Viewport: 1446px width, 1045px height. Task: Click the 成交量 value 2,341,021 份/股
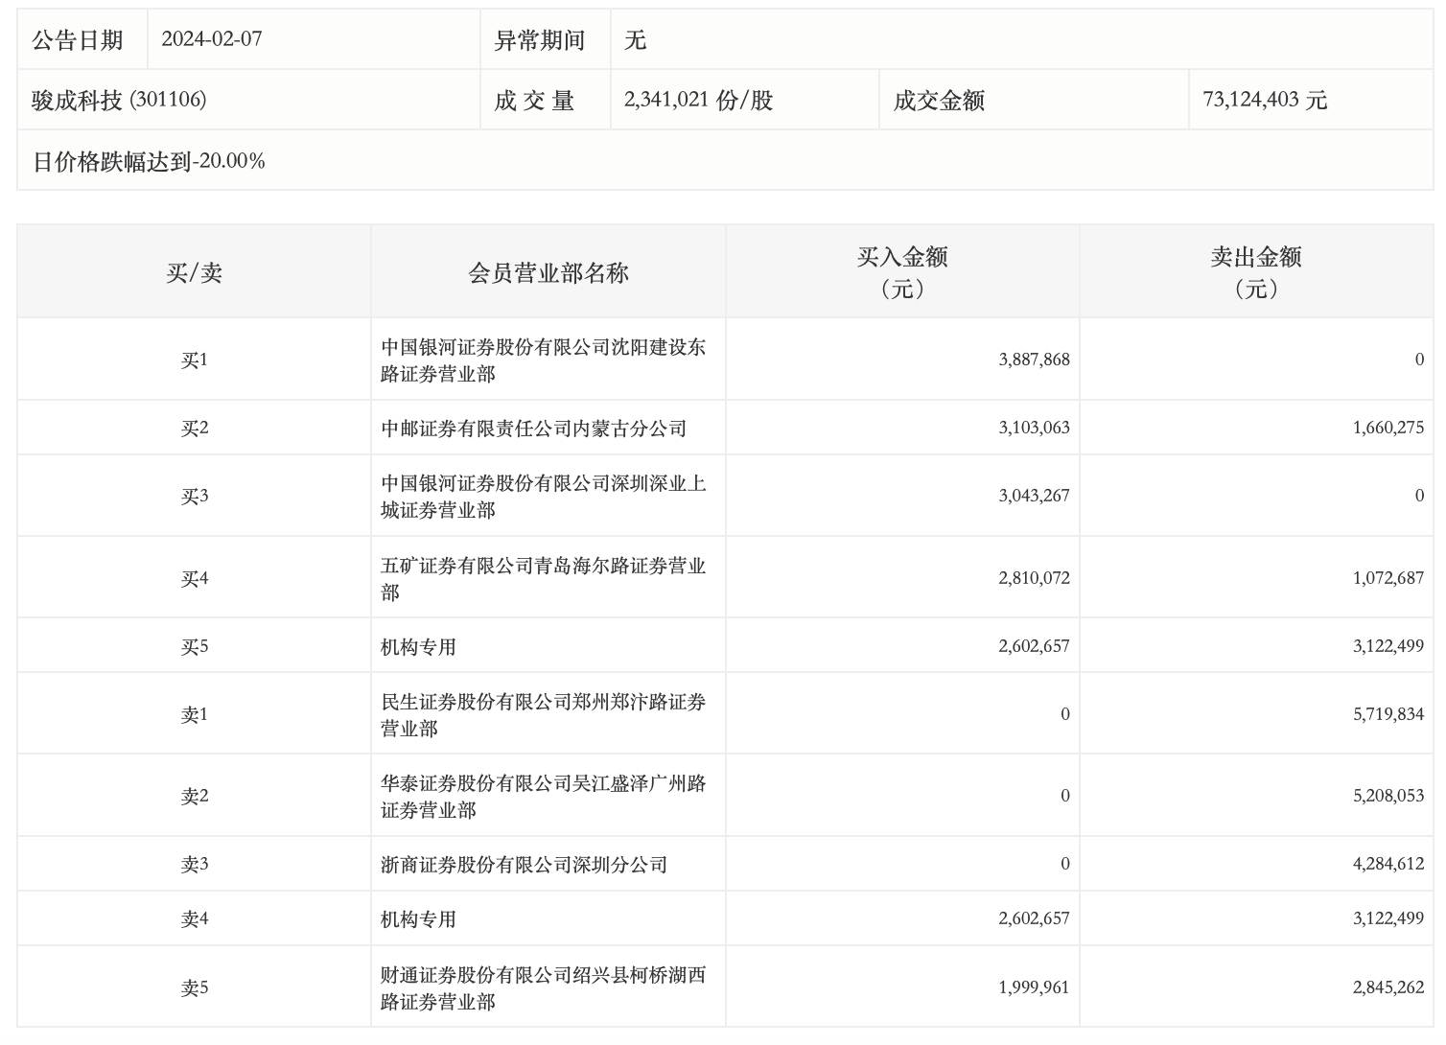point(698,100)
